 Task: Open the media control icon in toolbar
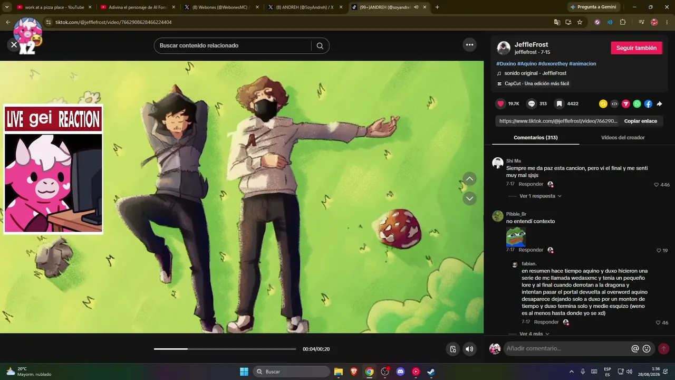(x=641, y=22)
